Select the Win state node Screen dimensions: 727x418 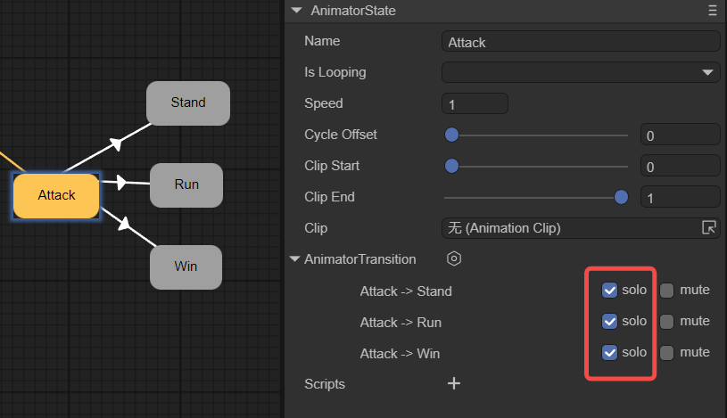coord(186,266)
